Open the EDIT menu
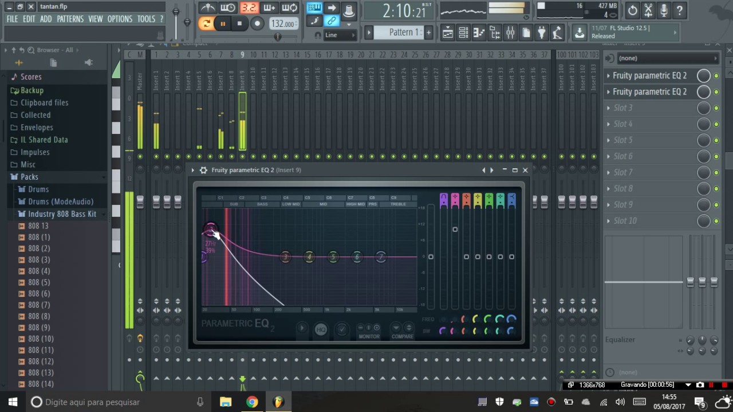This screenshot has width=733, height=412. point(29,19)
